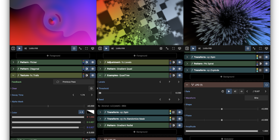280x140 pixels.
Task: Increase the Decay Time value
Action: coord(92,95)
